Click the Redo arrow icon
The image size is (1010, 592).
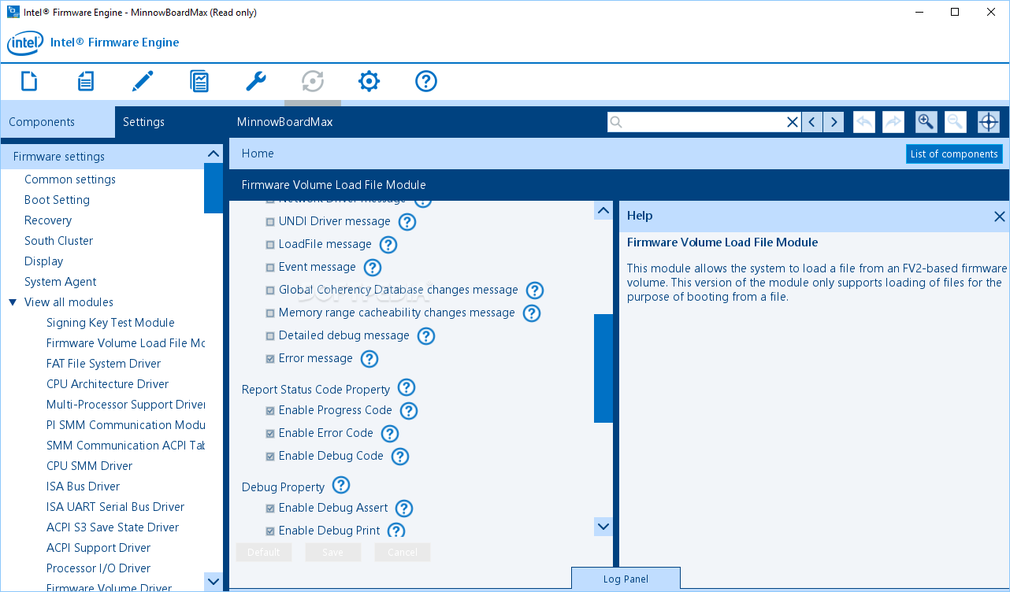893,122
